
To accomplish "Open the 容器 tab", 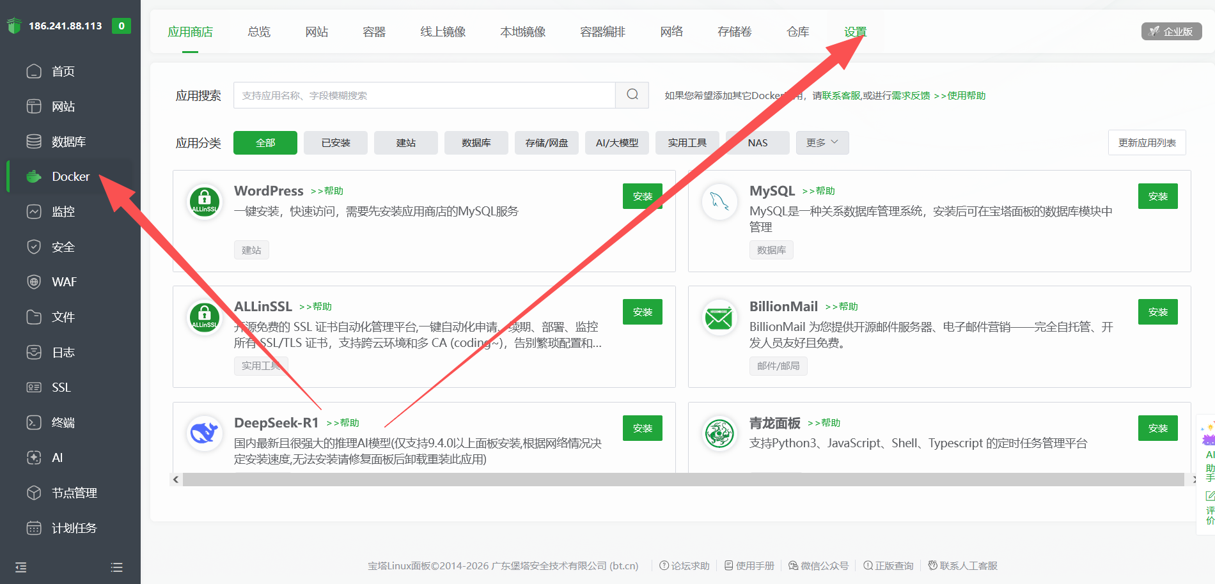I will coord(374,32).
